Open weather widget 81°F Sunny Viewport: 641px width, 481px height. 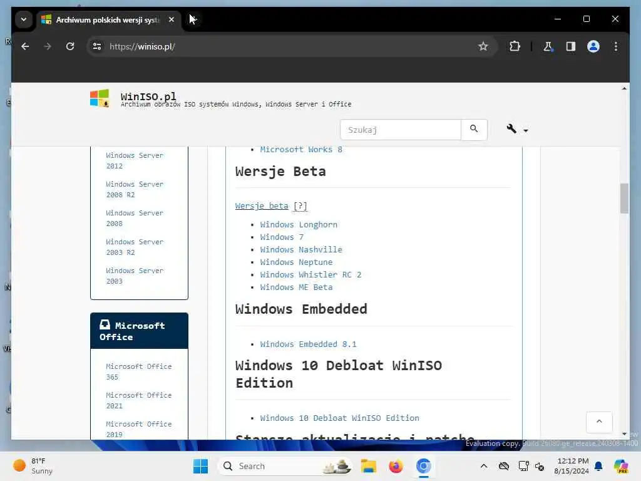[x=33, y=466]
